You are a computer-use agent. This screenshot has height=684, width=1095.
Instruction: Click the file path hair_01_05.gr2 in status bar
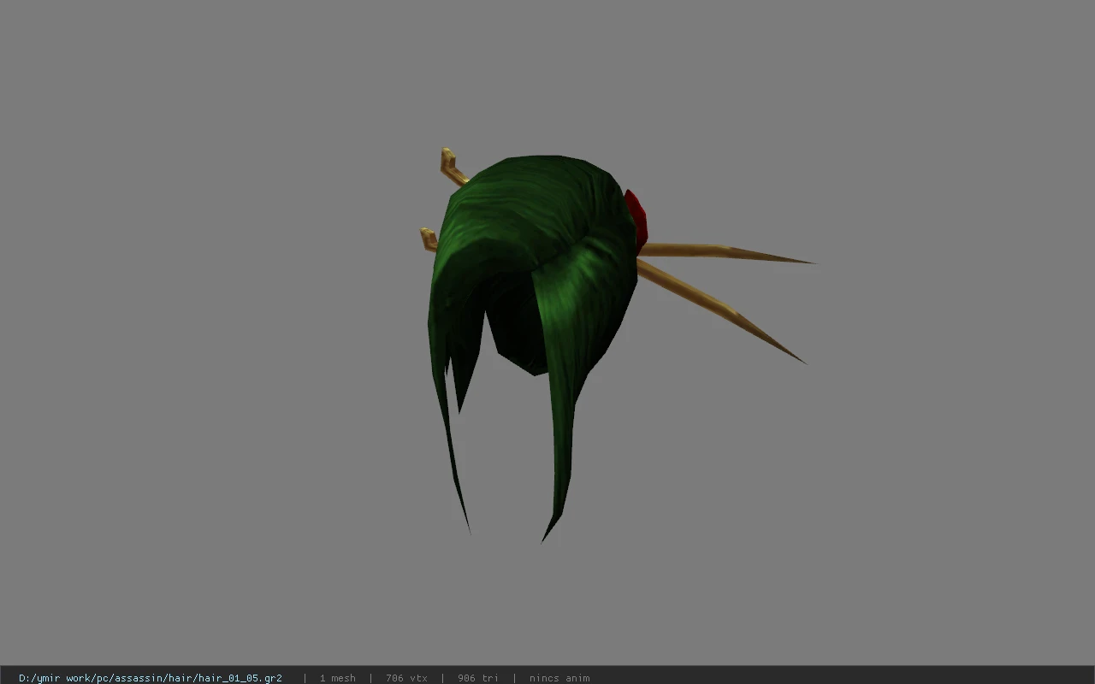(x=151, y=678)
